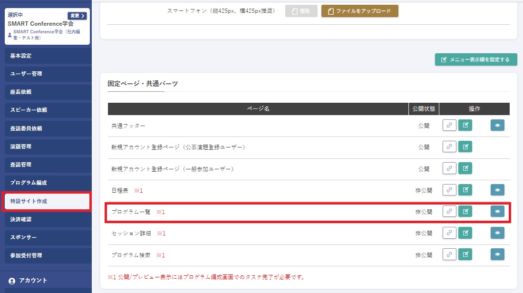Click the 変更 button to switch conference
The height and width of the screenshot is (293, 523).
[77, 16]
